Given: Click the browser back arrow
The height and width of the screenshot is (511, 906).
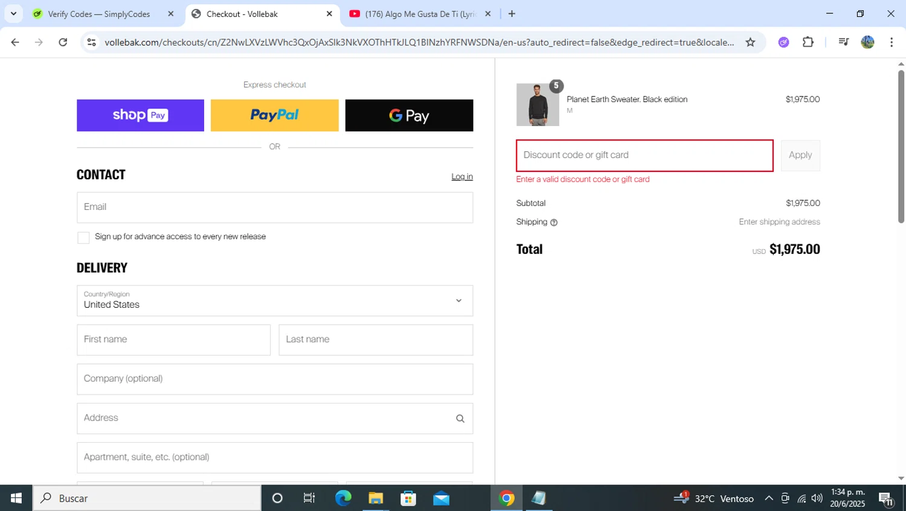Looking at the screenshot, I should click(15, 42).
